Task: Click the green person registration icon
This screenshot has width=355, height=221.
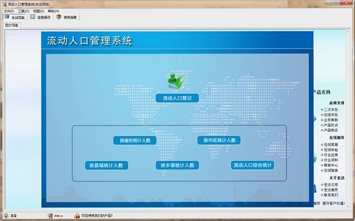Action: [176, 81]
